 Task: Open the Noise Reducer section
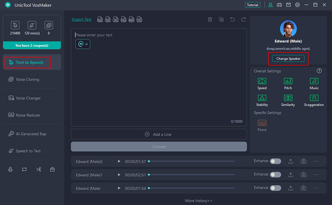point(28,115)
